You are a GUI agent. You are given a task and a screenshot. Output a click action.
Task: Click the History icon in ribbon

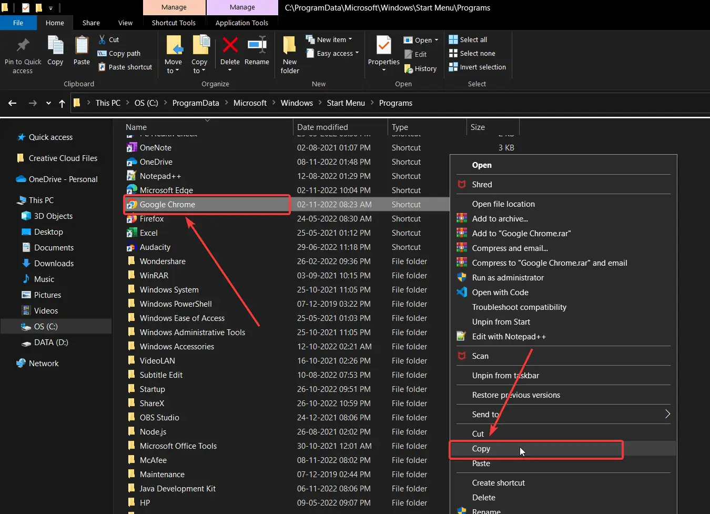pyautogui.click(x=409, y=68)
